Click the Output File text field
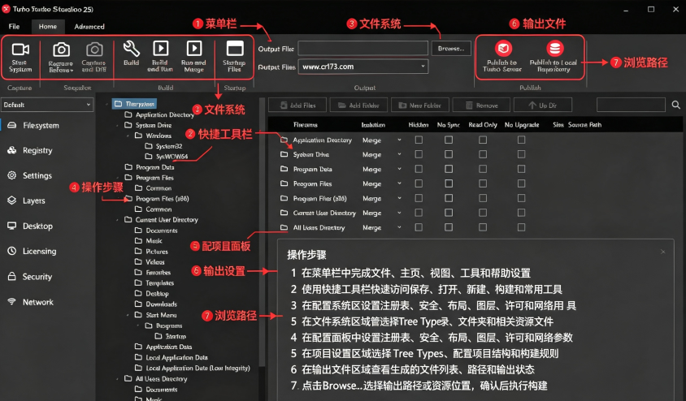Viewport: 686px width, 401px height. 363,48
